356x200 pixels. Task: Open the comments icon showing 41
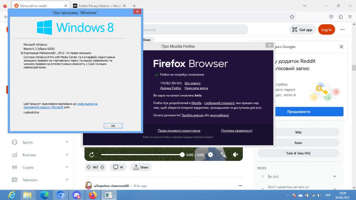point(118,167)
